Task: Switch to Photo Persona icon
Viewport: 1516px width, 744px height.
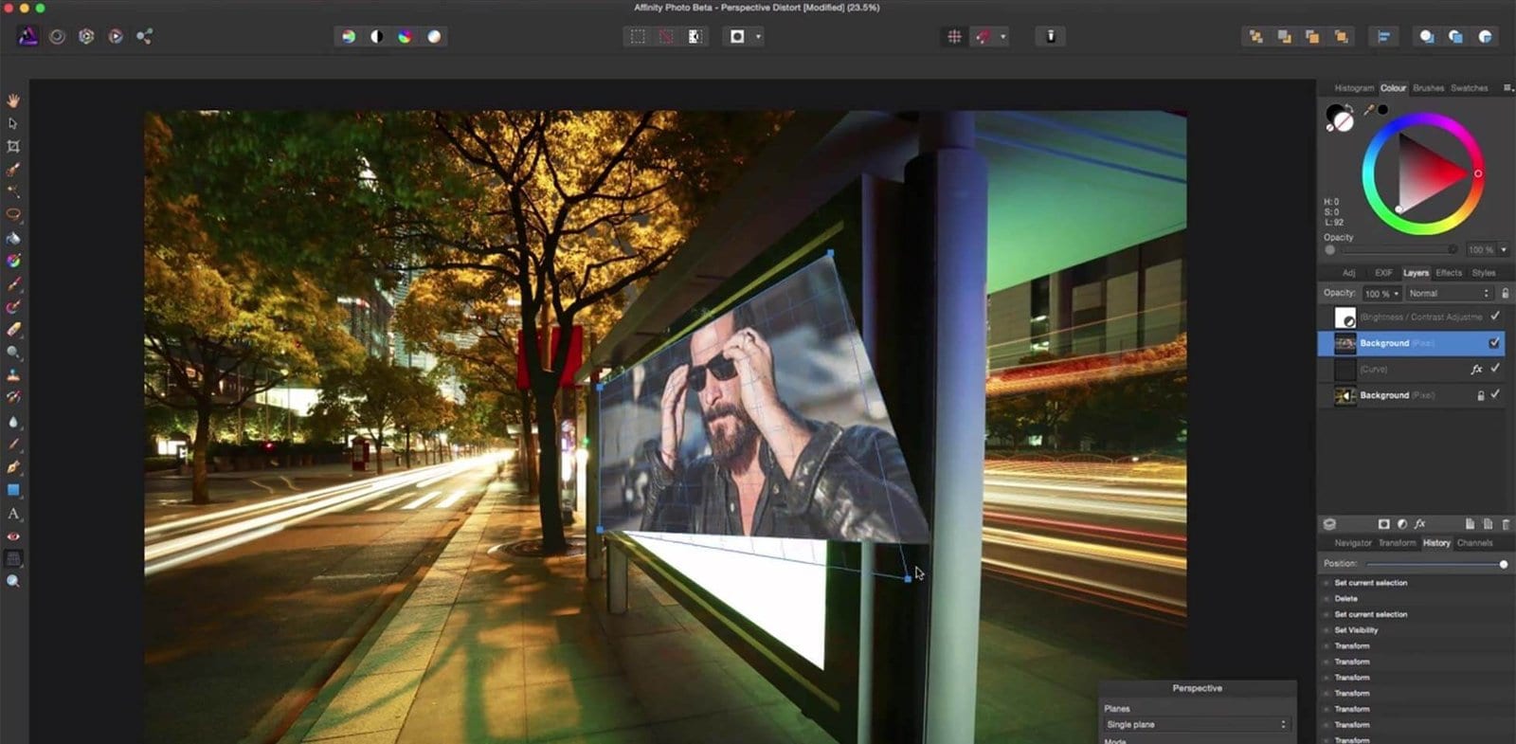Action: (x=28, y=36)
